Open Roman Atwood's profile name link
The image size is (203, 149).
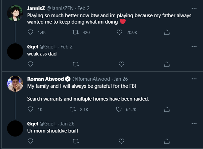[x=45, y=79]
